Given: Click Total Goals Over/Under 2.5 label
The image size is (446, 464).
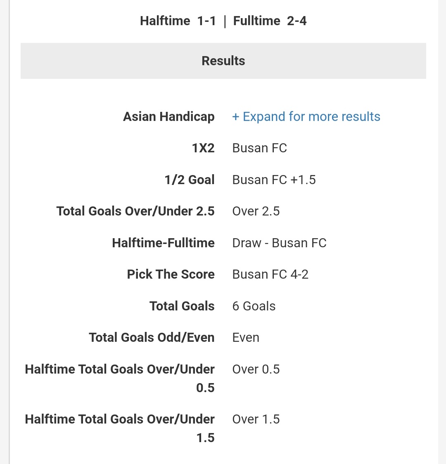Looking at the screenshot, I should tap(135, 211).
